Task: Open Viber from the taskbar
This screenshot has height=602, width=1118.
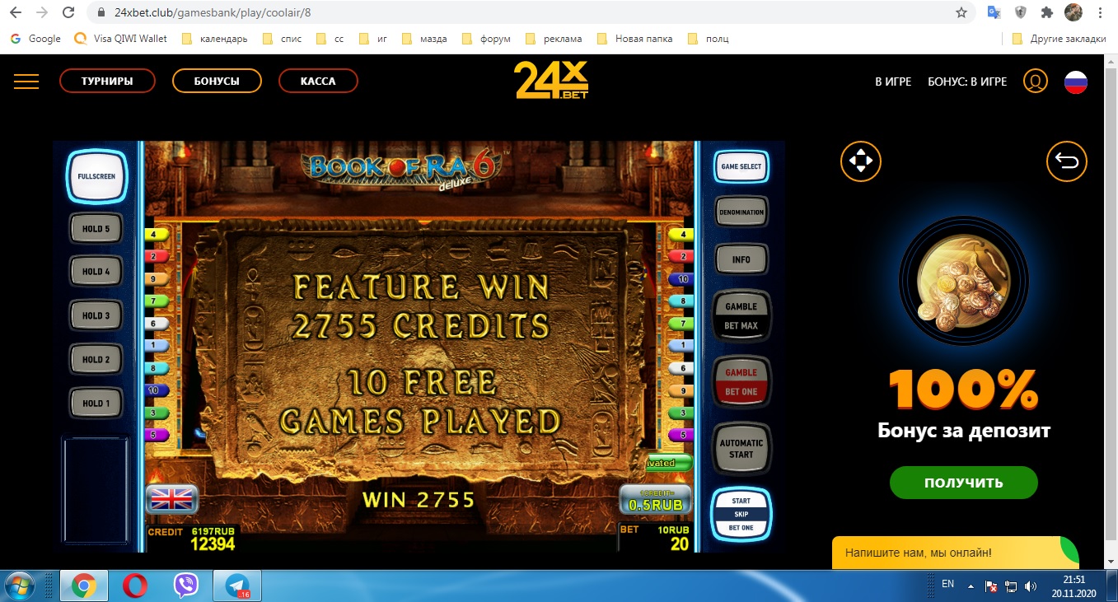Action: tap(186, 586)
